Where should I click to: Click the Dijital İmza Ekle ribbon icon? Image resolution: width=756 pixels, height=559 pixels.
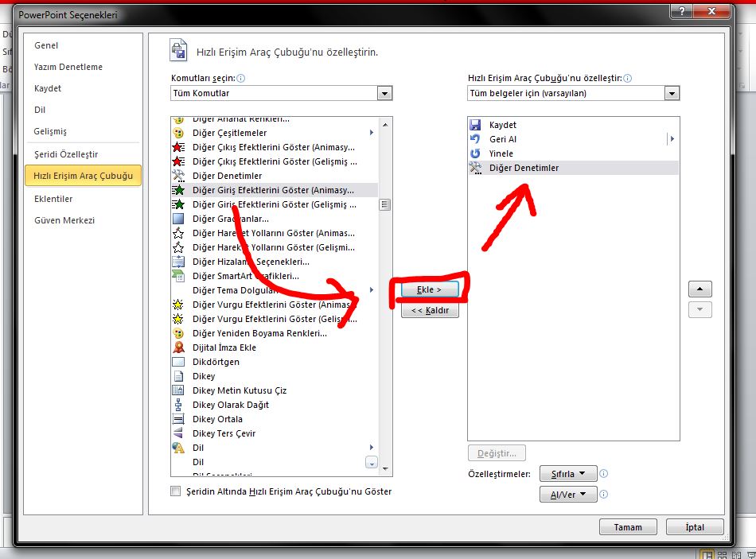pos(178,347)
